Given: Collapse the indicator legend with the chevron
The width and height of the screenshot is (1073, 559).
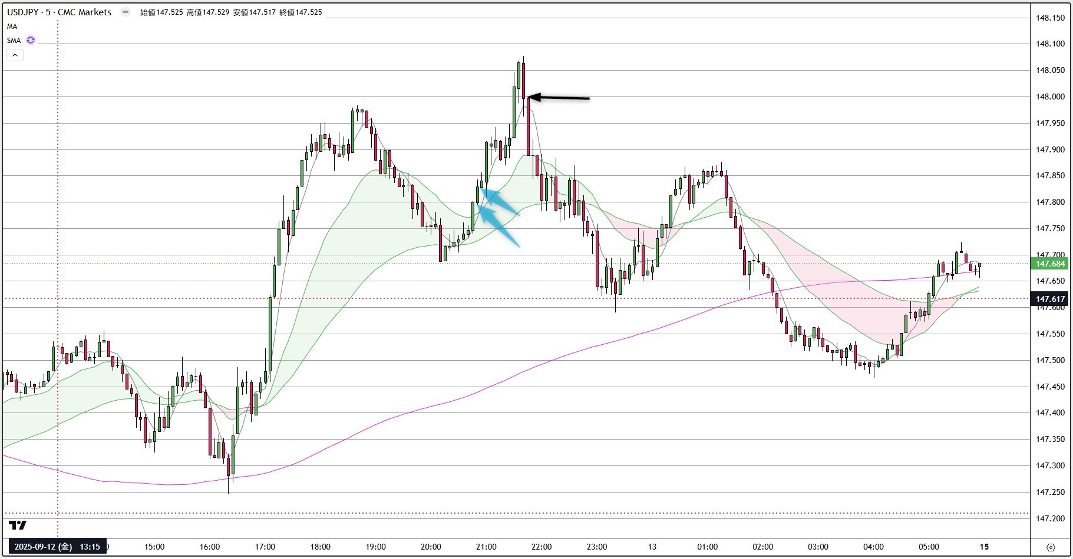Looking at the screenshot, I should coord(15,55).
